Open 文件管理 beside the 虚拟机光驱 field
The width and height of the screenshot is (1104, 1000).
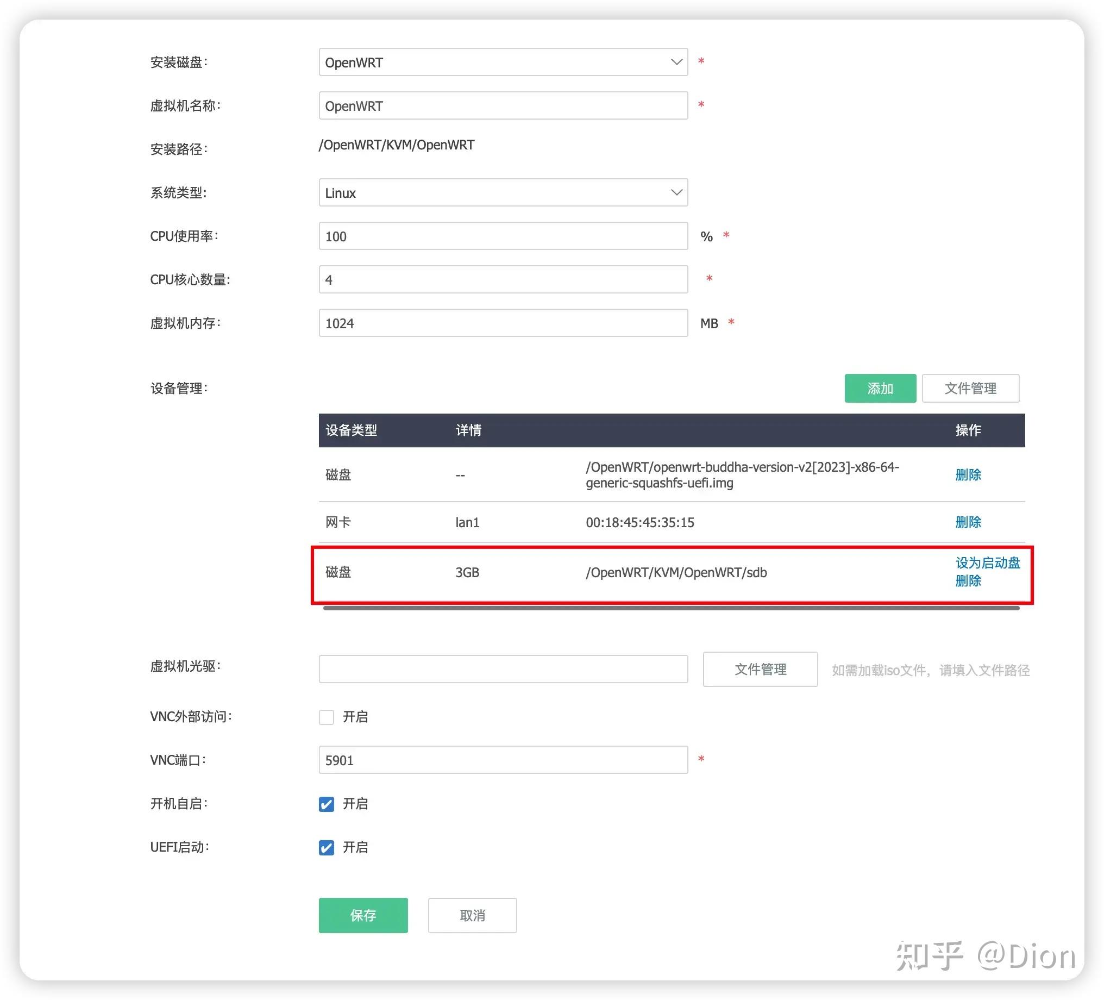point(760,669)
